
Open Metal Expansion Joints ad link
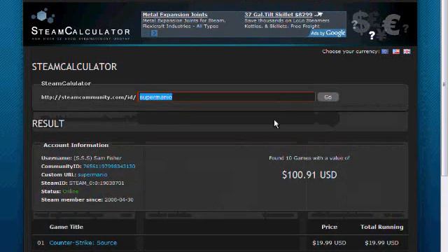[175, 15]
